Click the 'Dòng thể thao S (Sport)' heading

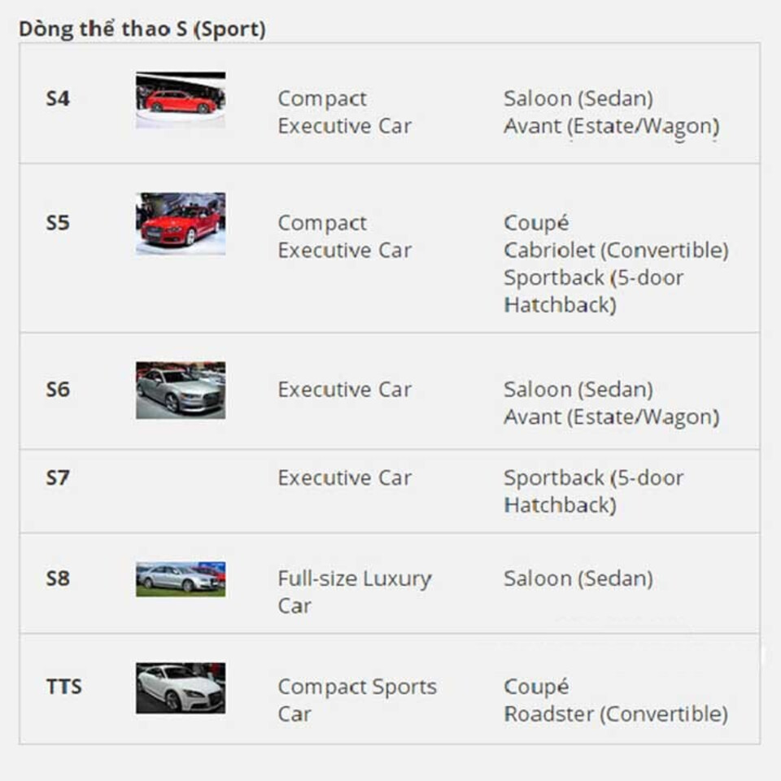pos(142,29)
